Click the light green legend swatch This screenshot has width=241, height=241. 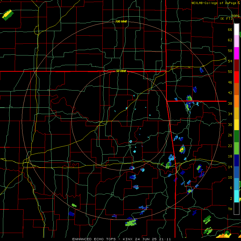tap(236, 148)
